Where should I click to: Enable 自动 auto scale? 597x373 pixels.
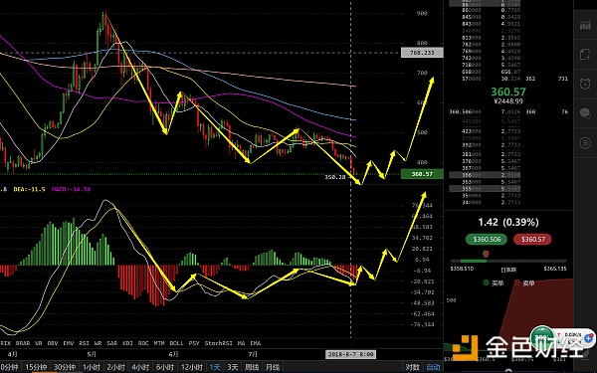[x=433, y=367]
